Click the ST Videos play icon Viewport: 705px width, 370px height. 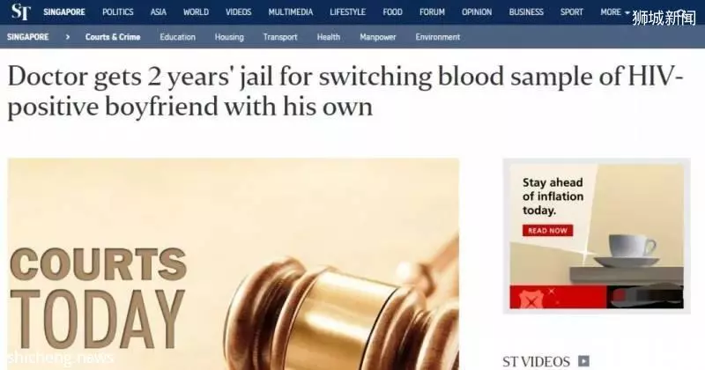pos(583,360)
